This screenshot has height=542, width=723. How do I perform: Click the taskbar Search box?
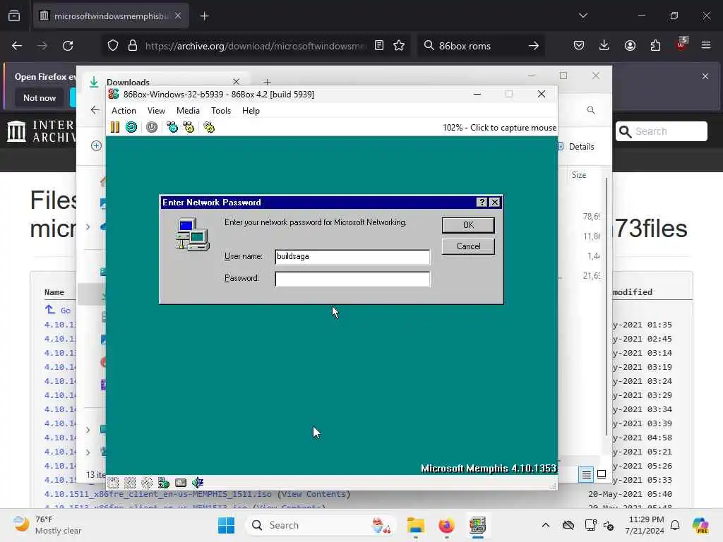pos(321,525)
